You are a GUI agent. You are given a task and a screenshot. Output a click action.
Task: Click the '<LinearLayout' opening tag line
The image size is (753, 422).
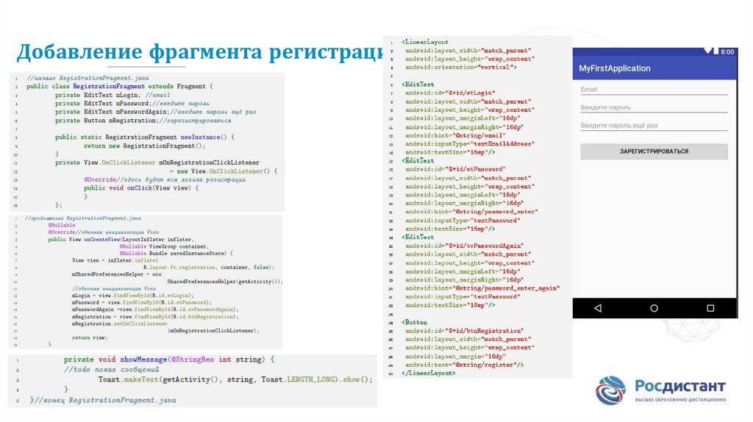(425, 42)
